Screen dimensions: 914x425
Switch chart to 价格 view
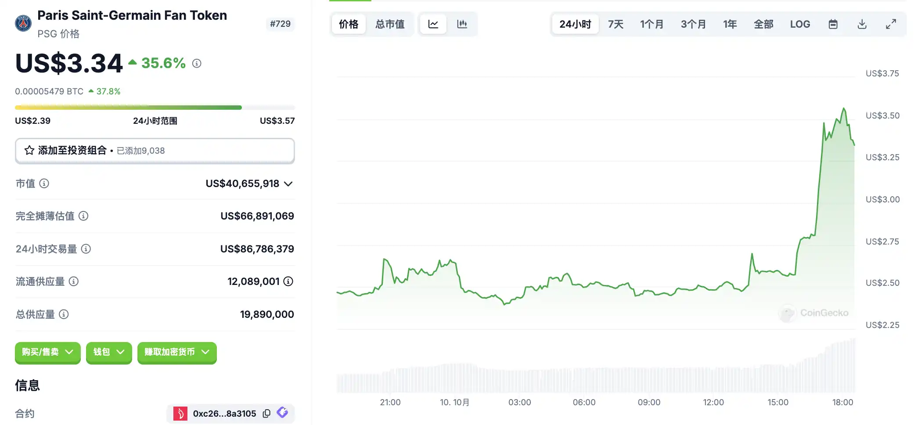(x=349, y=24)
